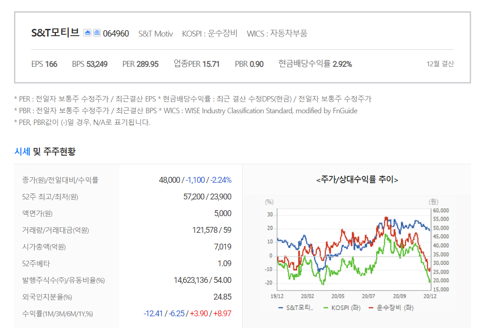The height and width of the screenshot is (328, 486).
Task: Click the 20/07 x-axis date label
Action: [368, 296]
